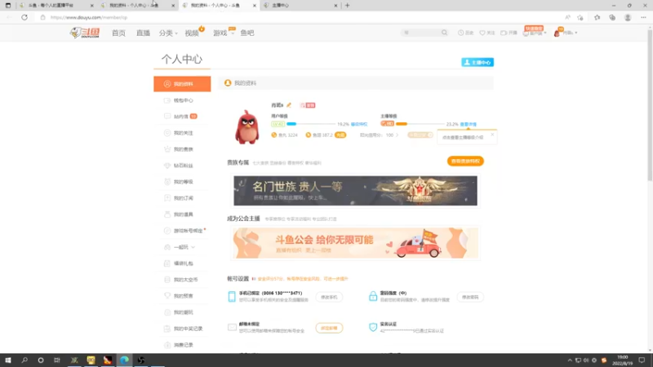653x367 pixels.
Task: Click the page vertical scrollbar
Action: 650,104
